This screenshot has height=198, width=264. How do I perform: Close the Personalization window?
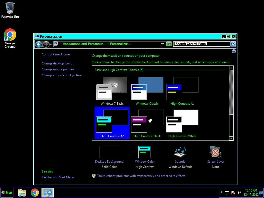(233, 37)
